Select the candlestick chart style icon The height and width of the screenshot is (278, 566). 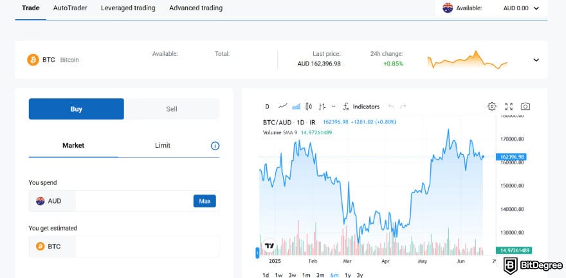[309, 106]
